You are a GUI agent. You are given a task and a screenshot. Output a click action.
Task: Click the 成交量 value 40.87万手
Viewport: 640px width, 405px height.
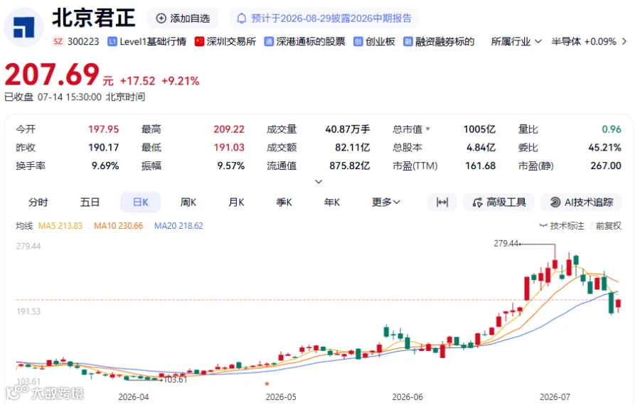coord(348,129)
